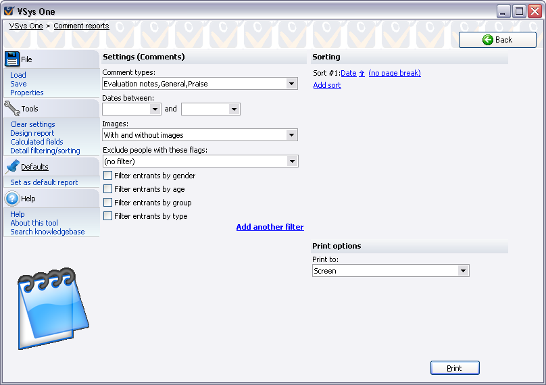This screenshot has height=385, width=546.
Task: Open Search knowledgebase
Action: click(x=48, y=232)
